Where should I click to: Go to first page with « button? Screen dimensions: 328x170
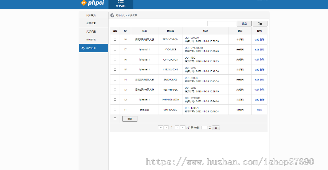[161, 128]
